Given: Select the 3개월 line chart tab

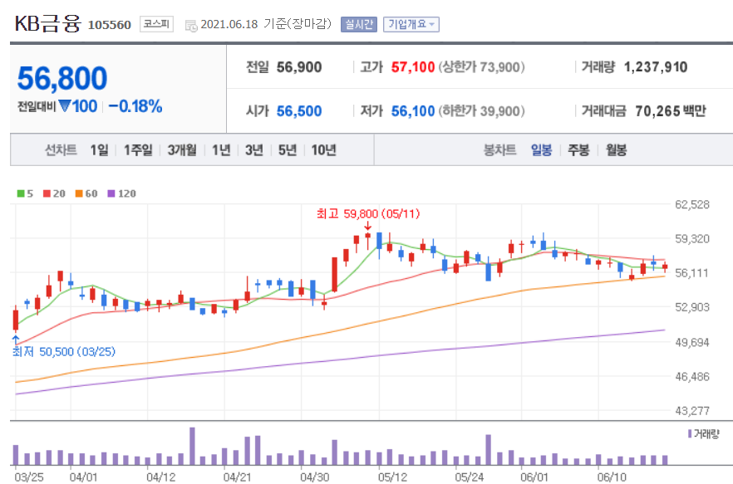Looking at the screenshot, I should click(x=182, y=150).
